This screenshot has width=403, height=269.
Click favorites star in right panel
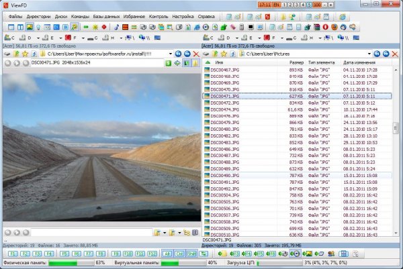pos(224,54)
